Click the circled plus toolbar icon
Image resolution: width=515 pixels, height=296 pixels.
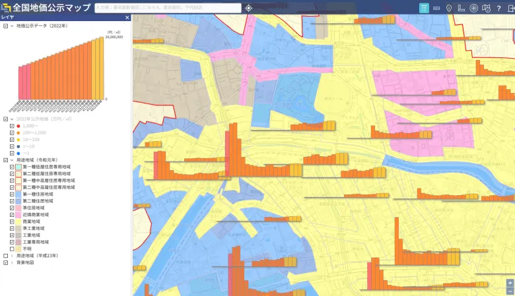coord(473,8)
